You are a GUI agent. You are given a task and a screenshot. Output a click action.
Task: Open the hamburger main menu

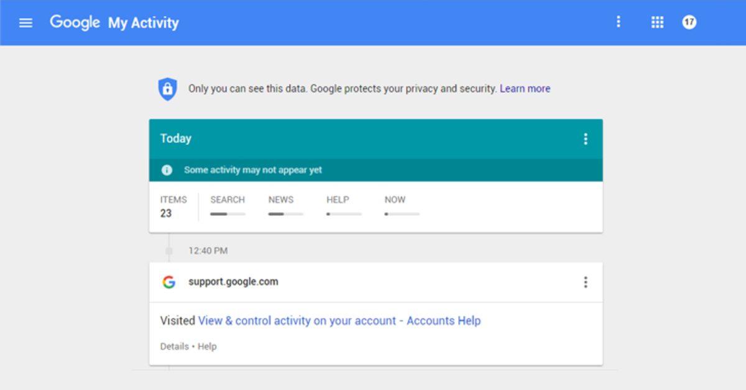25,23
